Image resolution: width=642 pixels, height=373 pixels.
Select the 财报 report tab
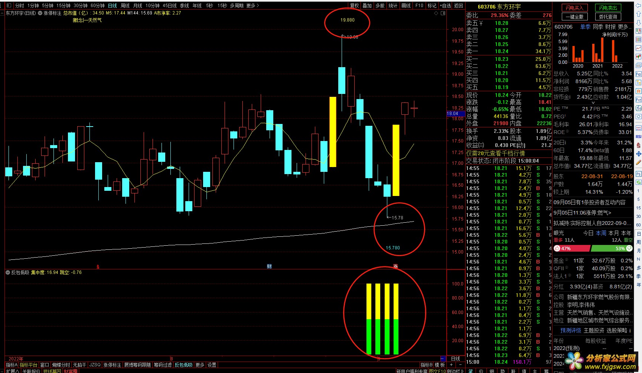point(610,27)
